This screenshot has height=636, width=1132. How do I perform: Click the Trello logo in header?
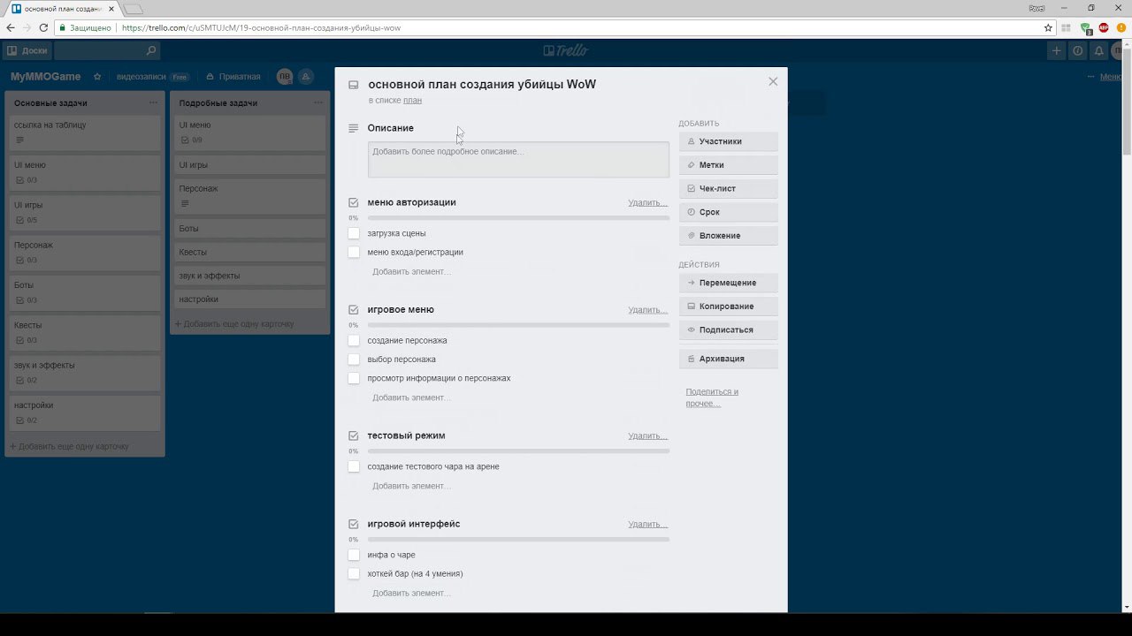[565, 51]
